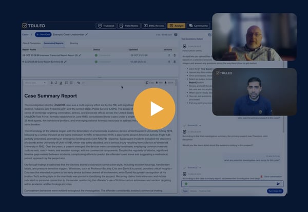This screenshot has width=308, height=212.
Task: Rename the Case Report Summary with its pencil icon
Action: coord(65,62)
